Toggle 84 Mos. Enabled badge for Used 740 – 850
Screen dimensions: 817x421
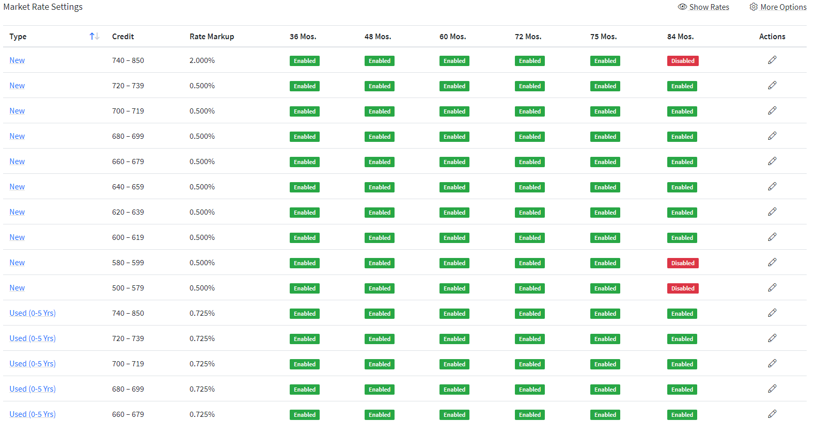click(682, 314)
